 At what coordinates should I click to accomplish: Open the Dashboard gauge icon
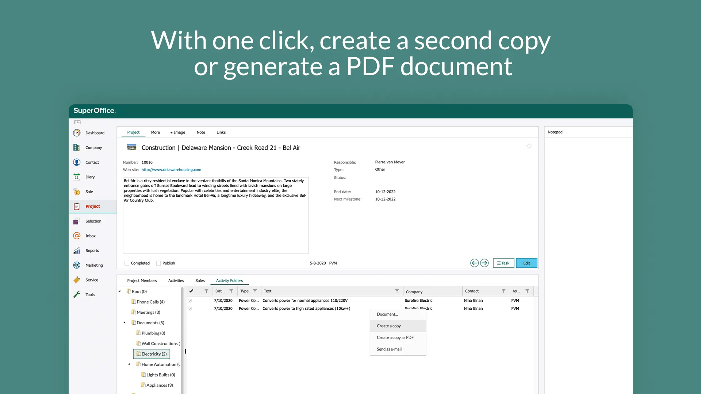click(77, 133)
